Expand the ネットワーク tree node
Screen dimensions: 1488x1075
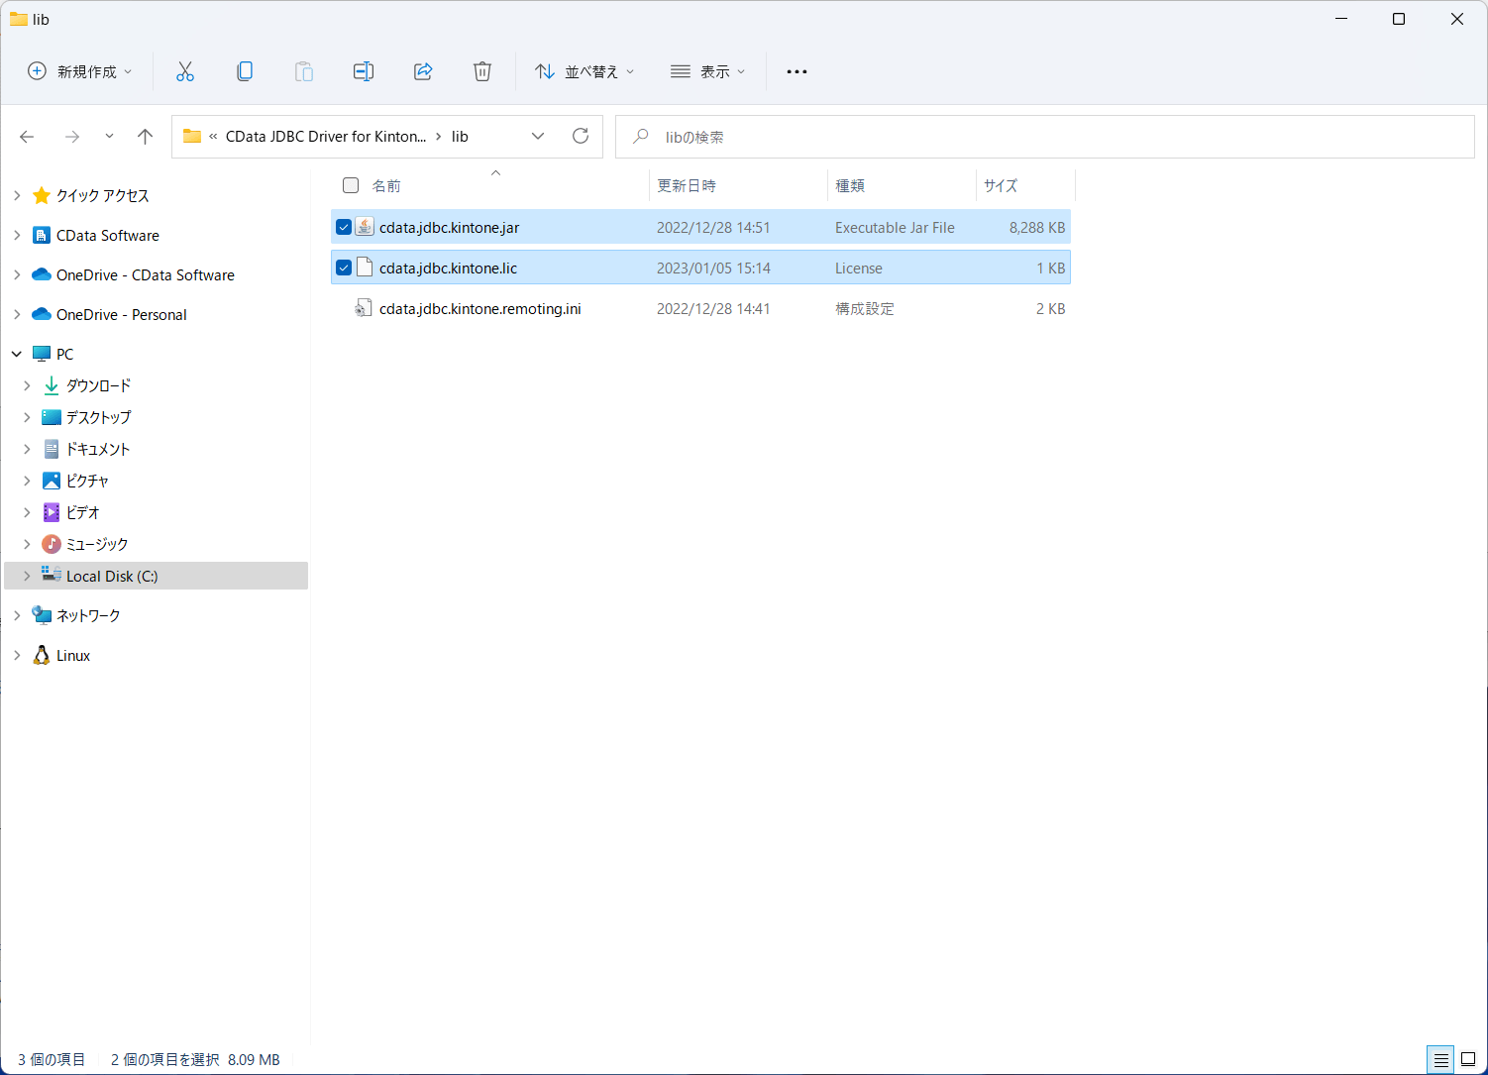[x=17, y=615]
